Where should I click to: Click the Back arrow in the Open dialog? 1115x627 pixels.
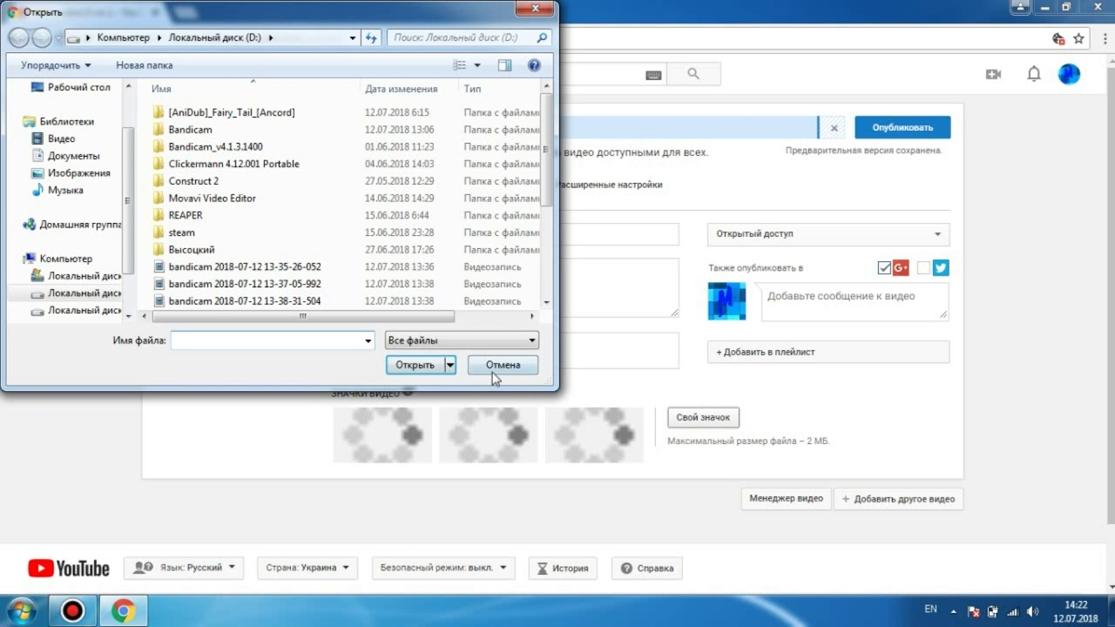[18, 37]
